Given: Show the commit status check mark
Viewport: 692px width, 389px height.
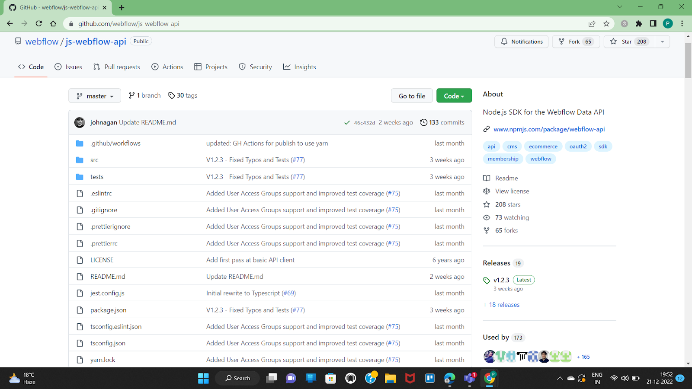Looking at the screenshot, I should (347, 123).
